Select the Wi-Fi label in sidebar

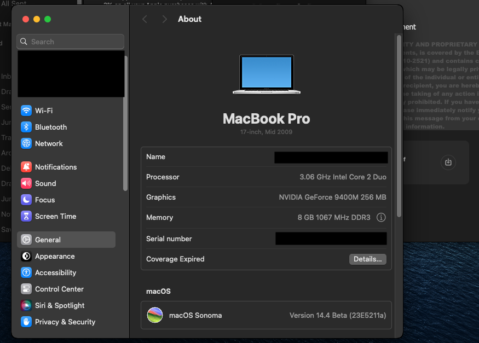pos(44,111)
